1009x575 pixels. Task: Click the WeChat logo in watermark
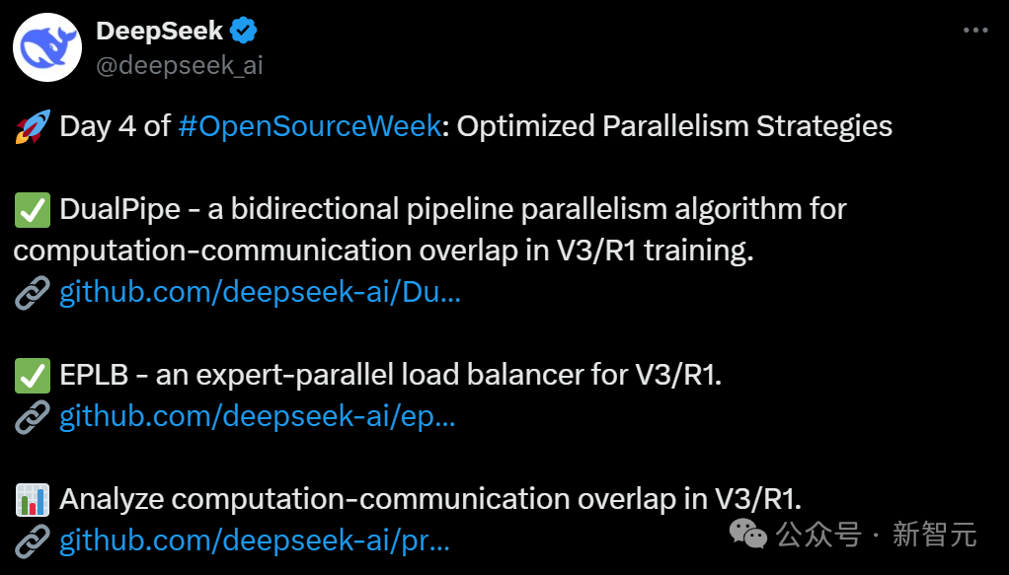tap(747, 534)
